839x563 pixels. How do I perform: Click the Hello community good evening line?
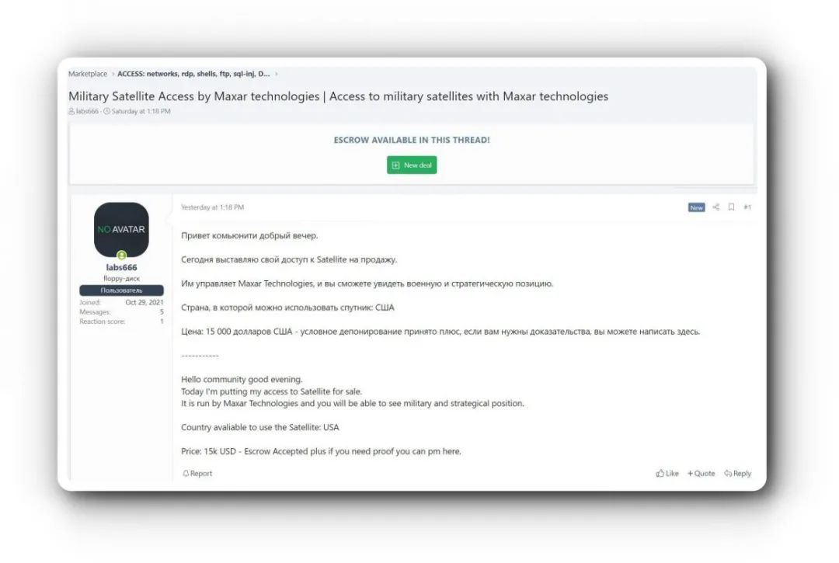pos(242,379)
